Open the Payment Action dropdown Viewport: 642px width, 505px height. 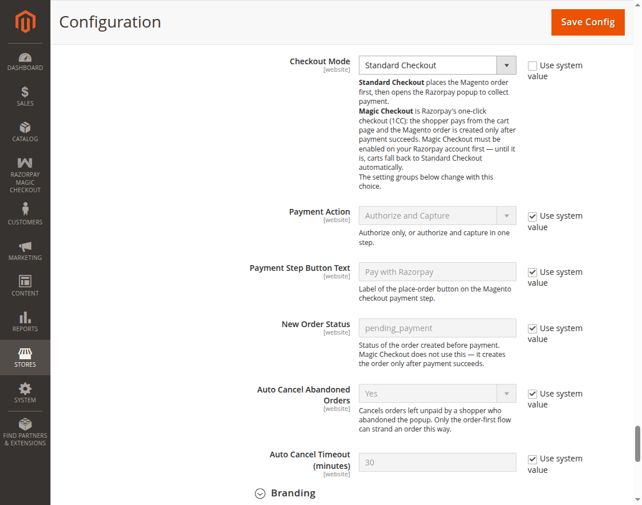pos(437,216)
